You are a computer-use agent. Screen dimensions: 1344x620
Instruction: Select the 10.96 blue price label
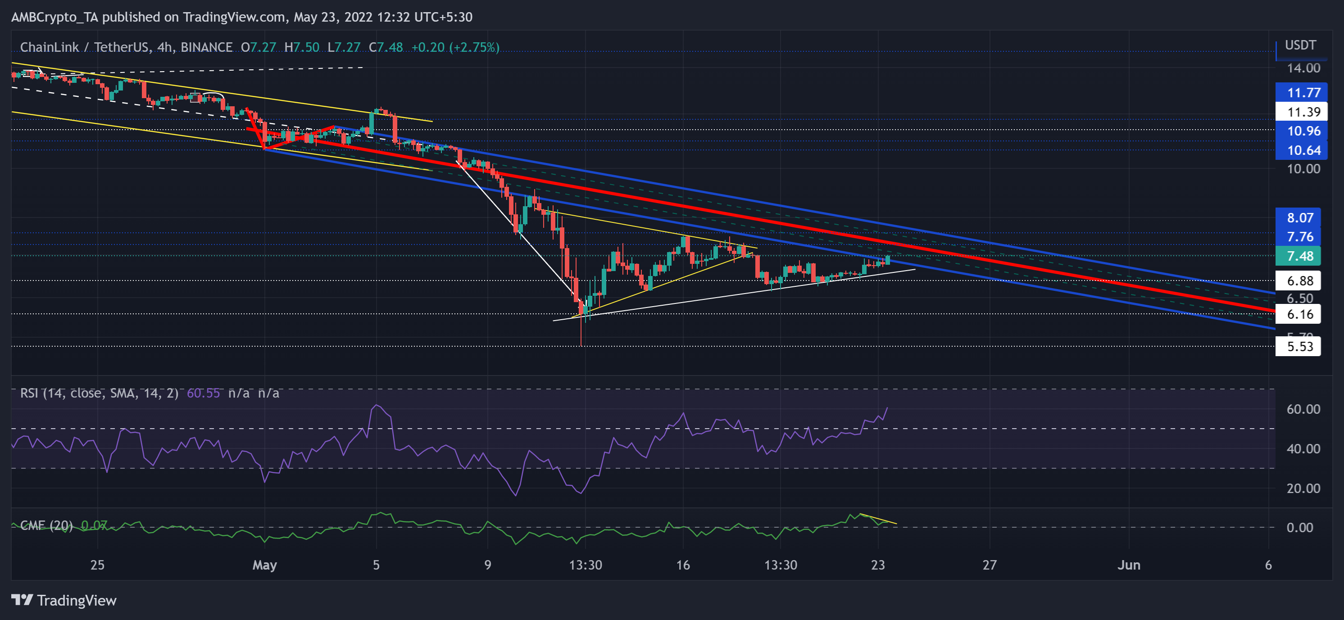tap(1301, 131)
